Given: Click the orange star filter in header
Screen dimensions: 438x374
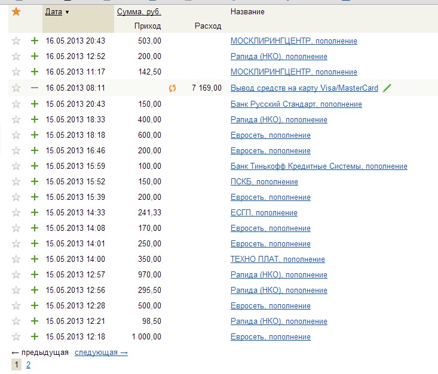Looking at the screenshot, I should 16,11.
